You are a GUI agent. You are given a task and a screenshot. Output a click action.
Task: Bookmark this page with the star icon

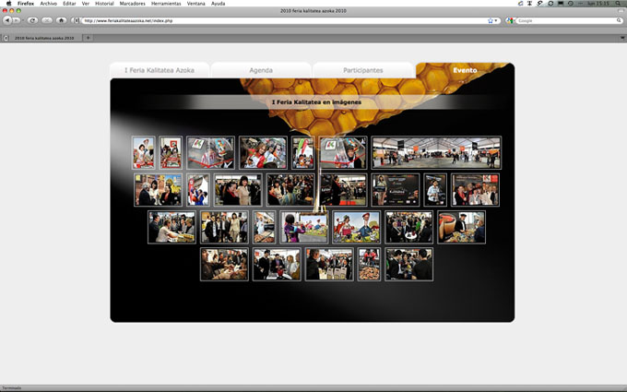click(491, 20)
